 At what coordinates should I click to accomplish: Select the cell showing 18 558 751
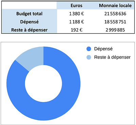115,22
